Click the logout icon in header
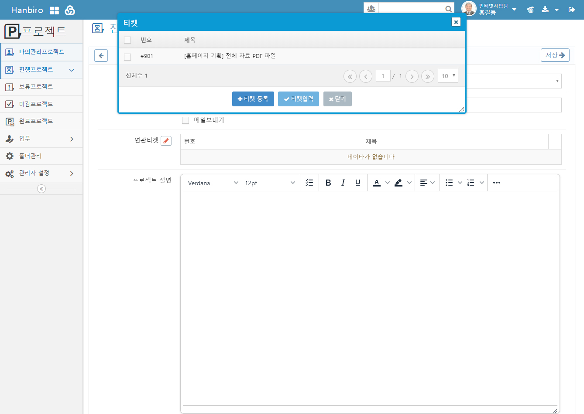This screenshot has width=584, height=414. [572, 10]
